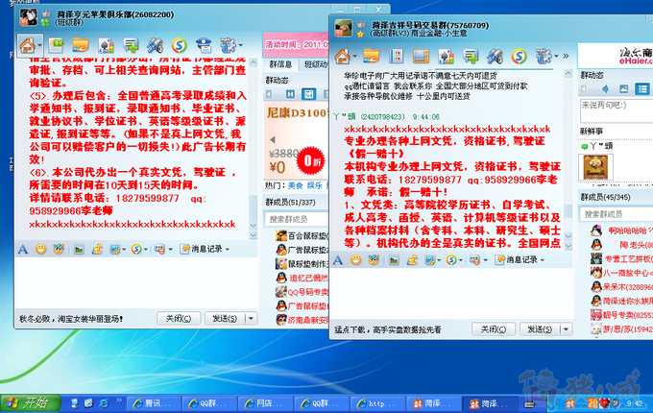Screen dimensions: 653x413
Task: Click add-discussion chat icon in 苹果俱乐部 window
Action: click(131, 45)
